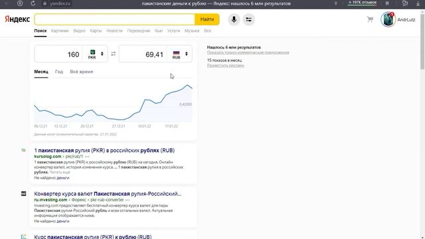Click the bookmark icon in browser bar
Image resolution: width=425 pixels, height=239 pixels.
pos(387,3)
